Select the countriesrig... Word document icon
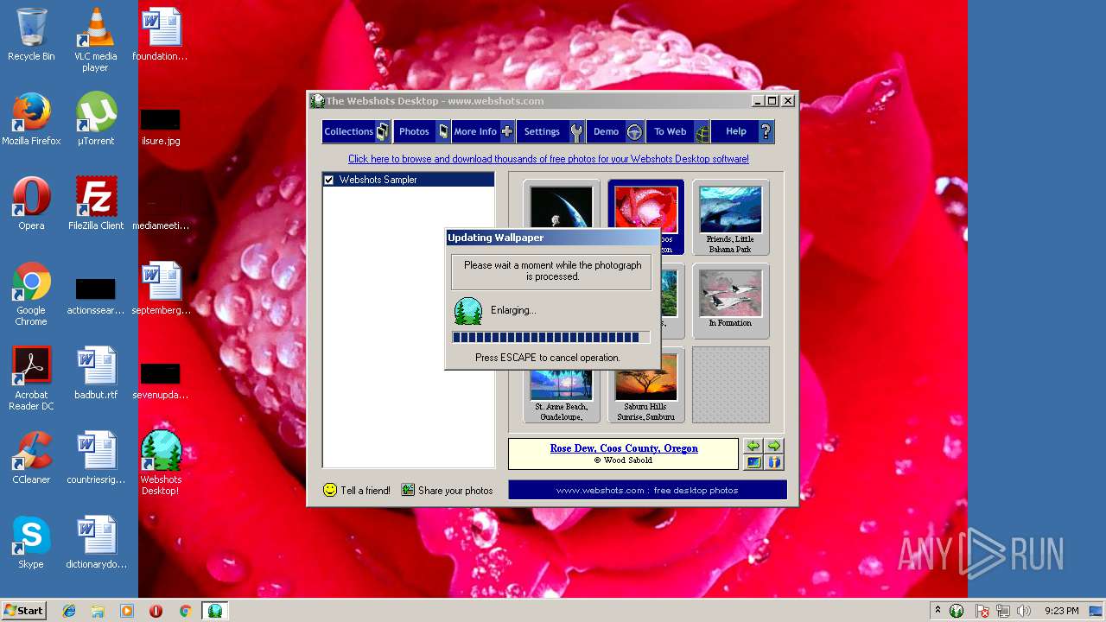This screenshot has width=1106, height=622. tap(95, 458)
